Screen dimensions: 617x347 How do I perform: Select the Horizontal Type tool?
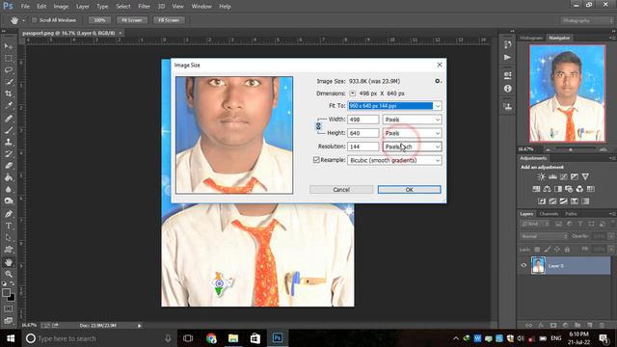9,226
